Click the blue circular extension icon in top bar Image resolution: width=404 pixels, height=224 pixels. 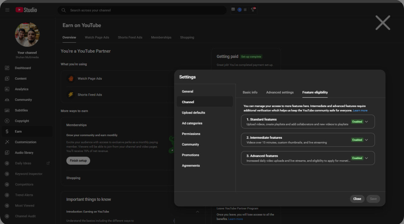240,10
